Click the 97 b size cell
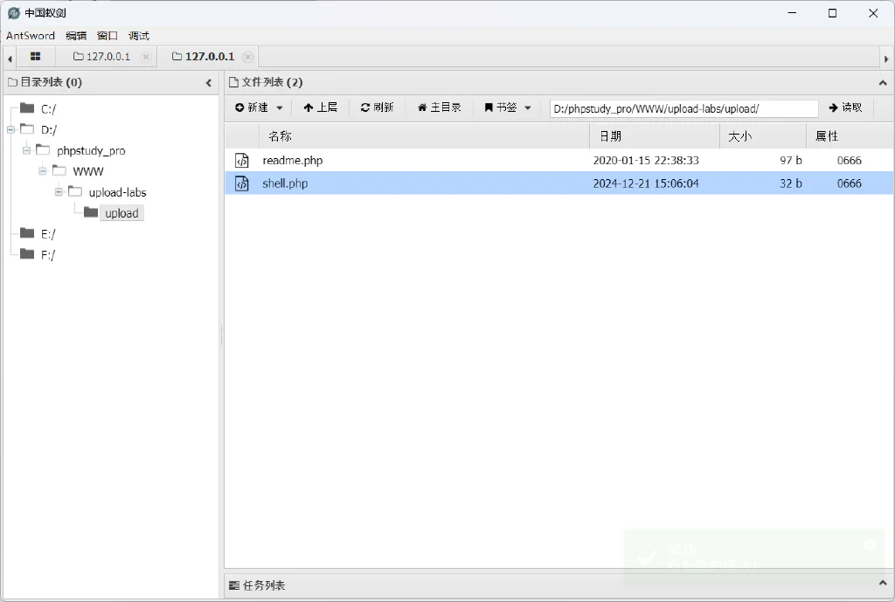Image resolution: width=895 pixels, height=602 pixels. tap(790, 161)
